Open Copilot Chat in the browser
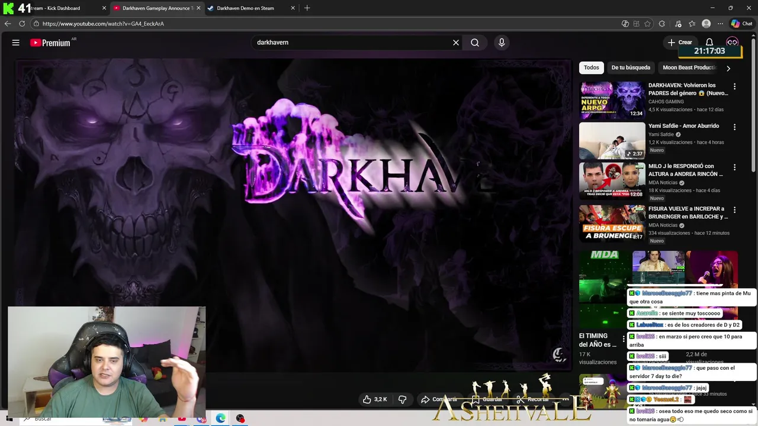This screenshot has width=758, height=426. point(741,24)
